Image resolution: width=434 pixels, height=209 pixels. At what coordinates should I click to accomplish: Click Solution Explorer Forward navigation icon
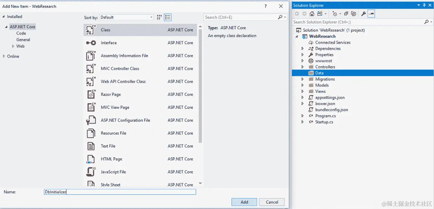[304, 13]
